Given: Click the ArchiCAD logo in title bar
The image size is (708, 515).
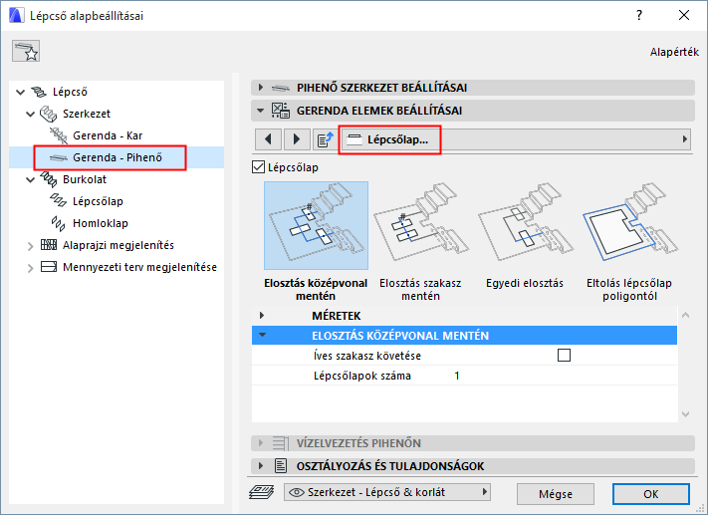Looking at the screenshot, I should pyautogui.click(x=16, y=15).
